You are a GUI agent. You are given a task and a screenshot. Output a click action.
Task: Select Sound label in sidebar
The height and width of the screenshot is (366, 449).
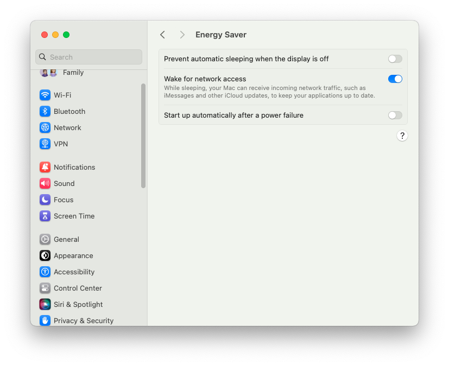click(x=64, y=183)
